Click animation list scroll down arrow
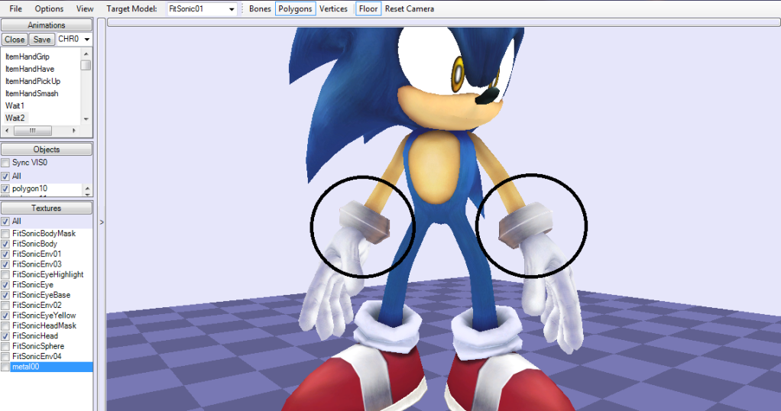781x411 pixels. coord(86,119)
